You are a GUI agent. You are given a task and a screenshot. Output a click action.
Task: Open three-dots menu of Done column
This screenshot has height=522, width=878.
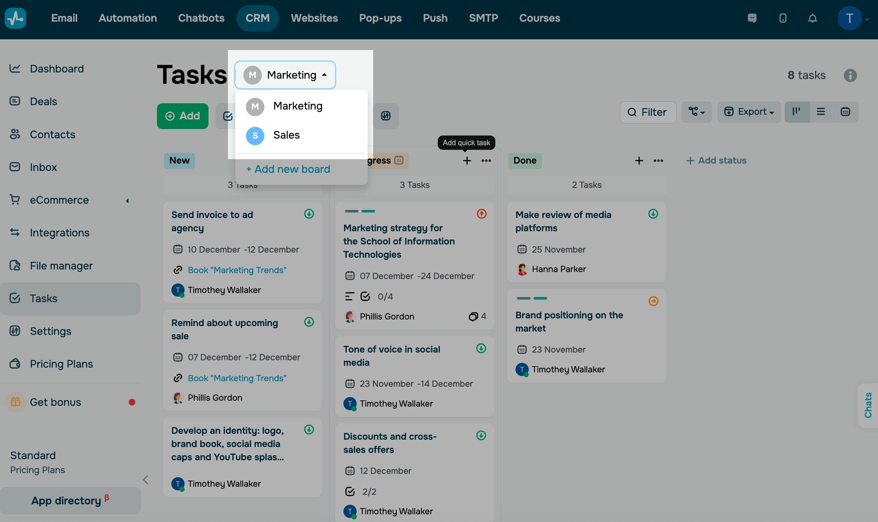(658, 161)
